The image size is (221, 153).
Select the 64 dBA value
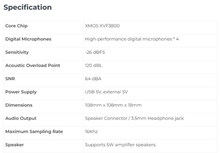click(x=93, y=79)
